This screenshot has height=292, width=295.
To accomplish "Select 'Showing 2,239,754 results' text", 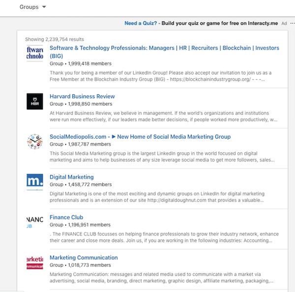I will 55,39.
